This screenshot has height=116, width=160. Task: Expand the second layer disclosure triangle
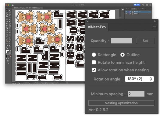(130, 14)
